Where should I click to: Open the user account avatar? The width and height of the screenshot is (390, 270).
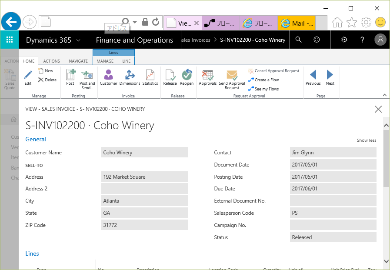[x=380, y=40]
